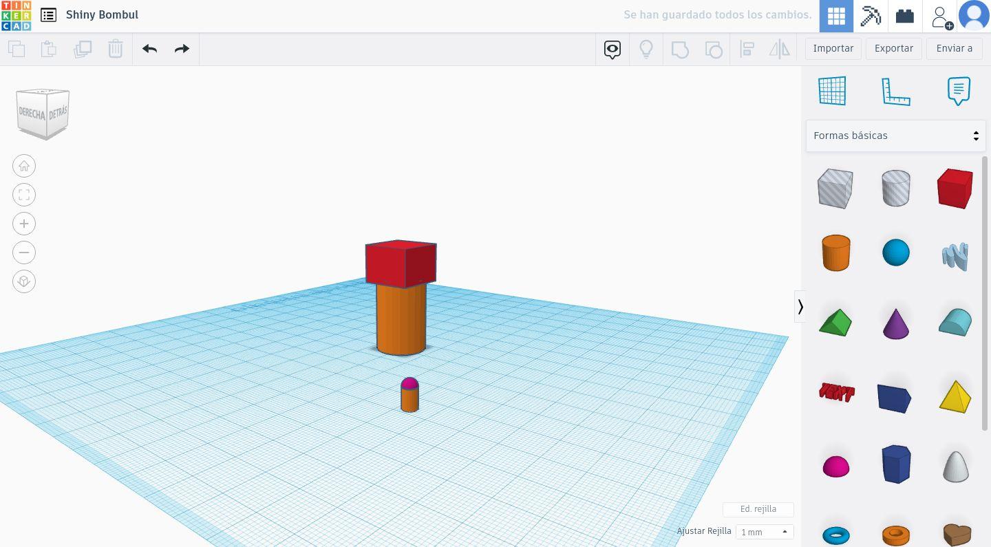Open the Notes tool
The image size is (991, 547).
click(x=959, y=91)
